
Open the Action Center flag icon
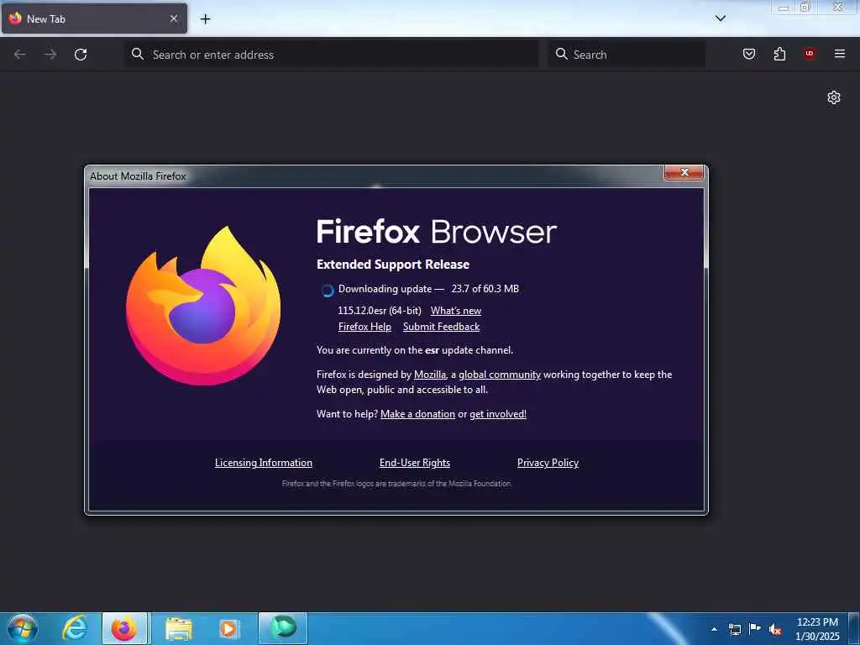tap(755, 628)
